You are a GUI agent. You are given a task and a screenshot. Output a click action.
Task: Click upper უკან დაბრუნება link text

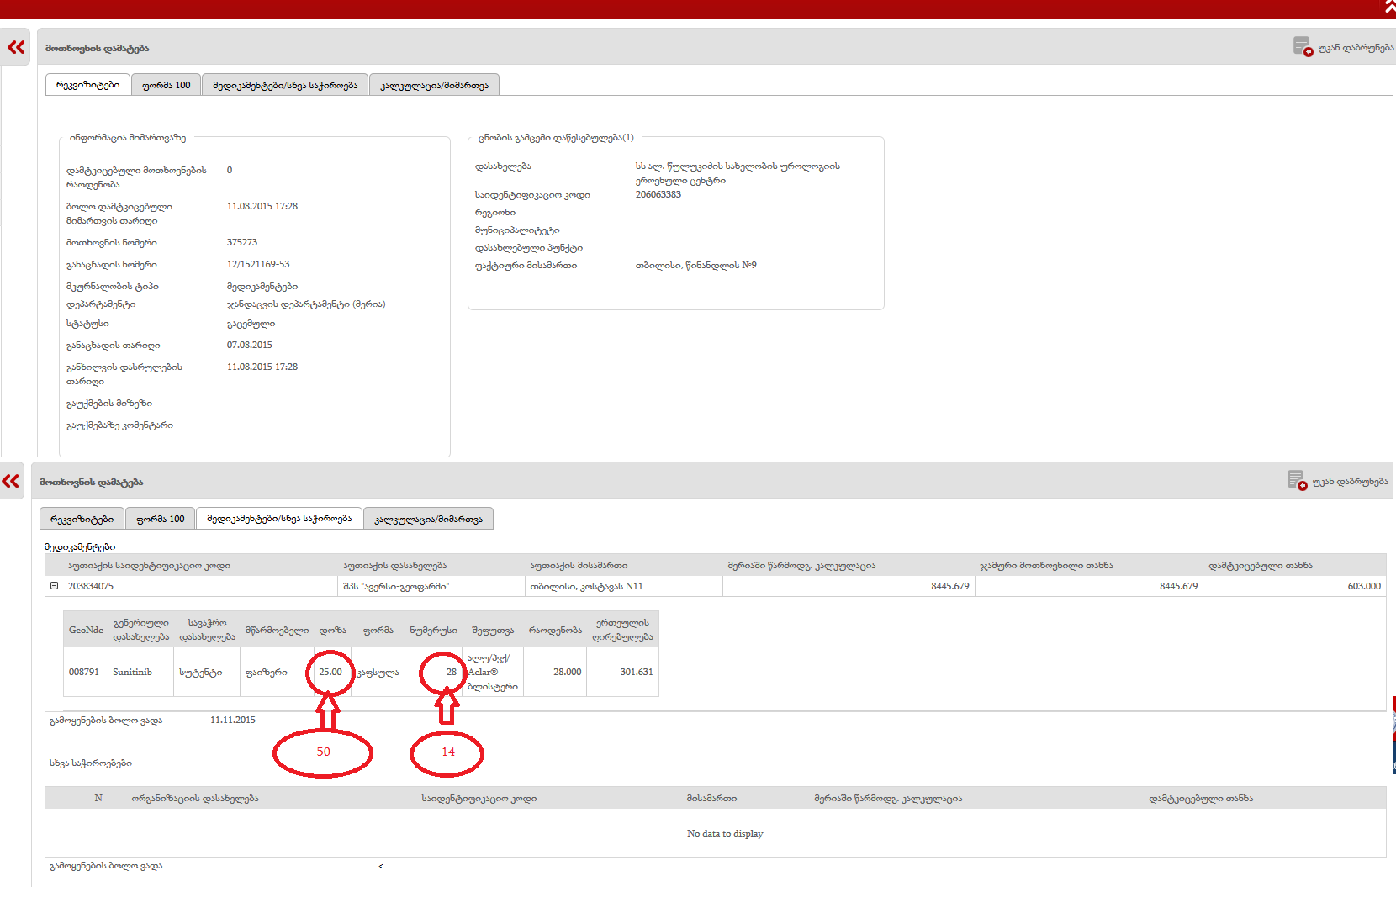point(1356,48)
